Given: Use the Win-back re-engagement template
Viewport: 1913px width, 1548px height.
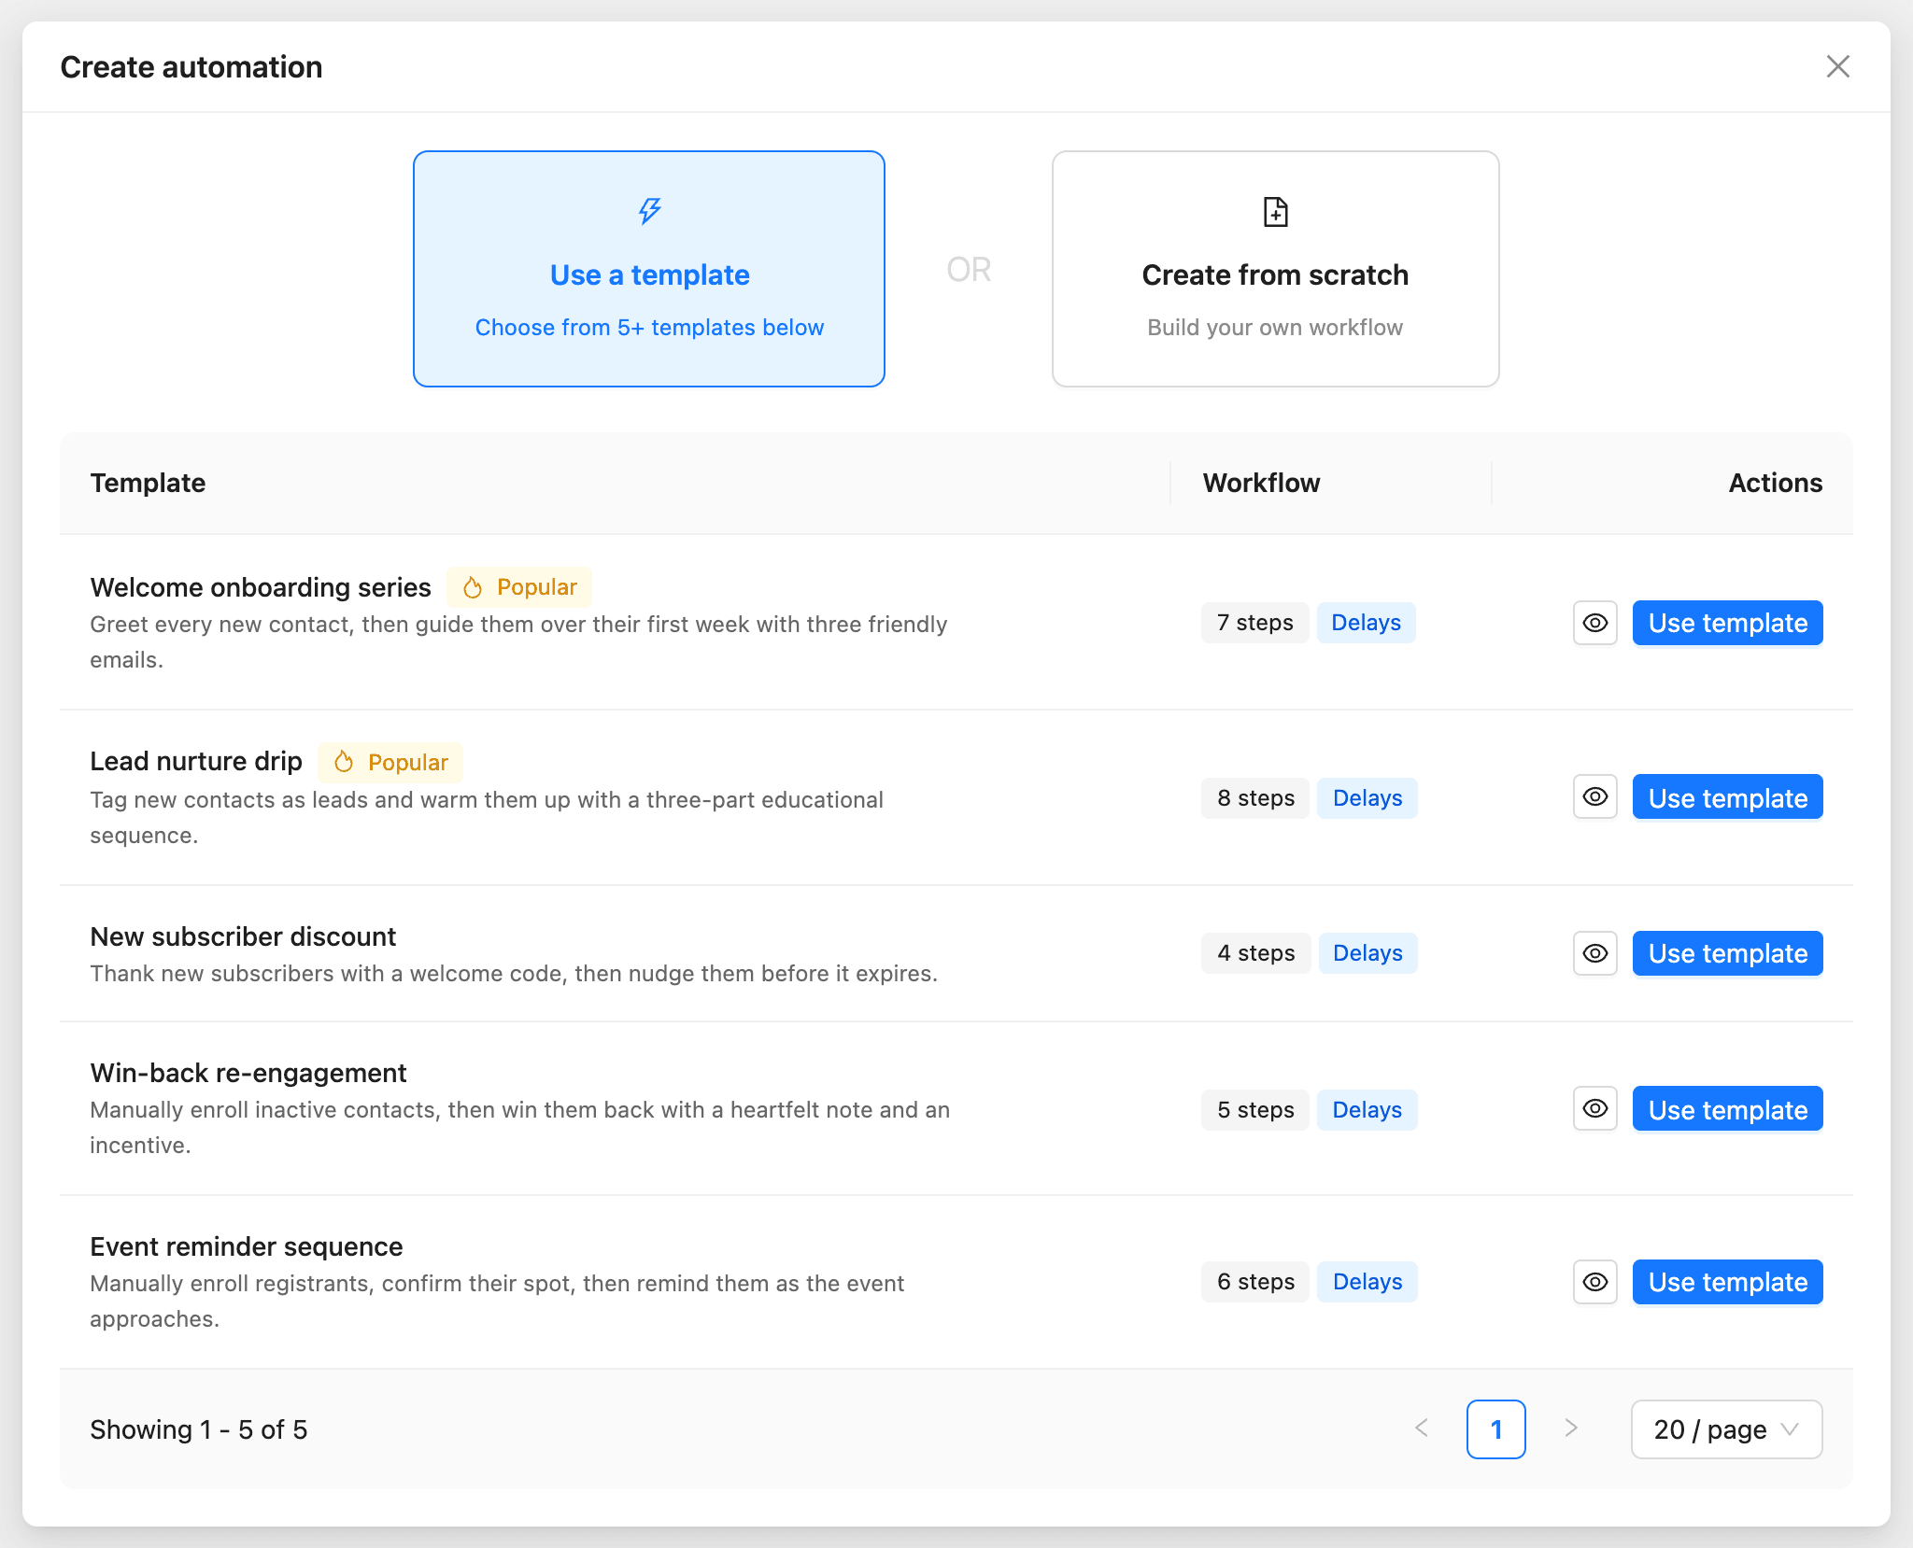Looking at the screenshot, I should pyautogui.click(x=1727, y=1108).
